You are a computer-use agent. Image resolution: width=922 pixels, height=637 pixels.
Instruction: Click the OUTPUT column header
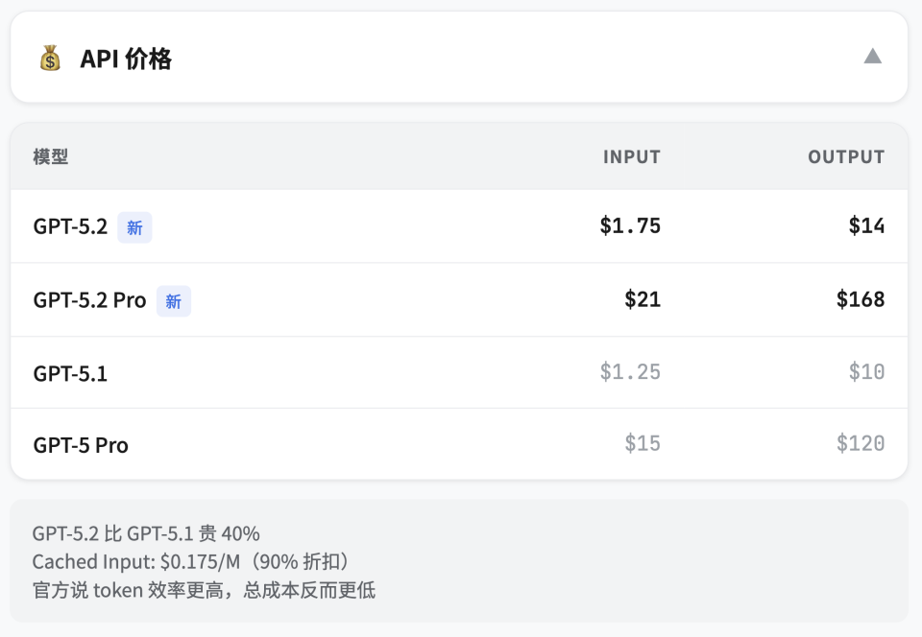[x=846, y=156]
